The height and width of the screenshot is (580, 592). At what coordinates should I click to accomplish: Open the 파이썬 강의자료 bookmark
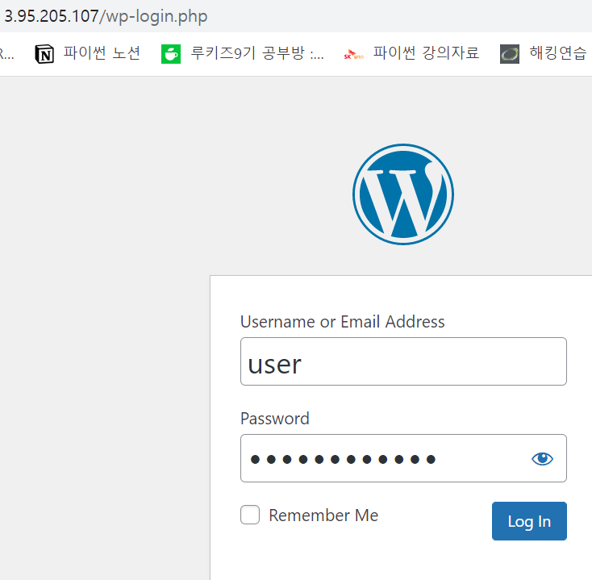pos(411,53)
